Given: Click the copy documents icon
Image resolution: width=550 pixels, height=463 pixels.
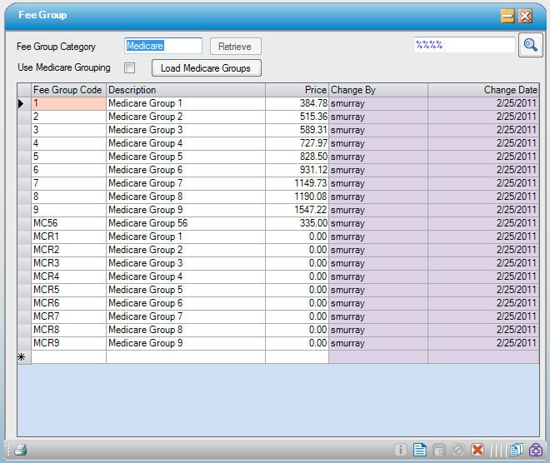Looking at the screenshot, I should click(516, 450).
